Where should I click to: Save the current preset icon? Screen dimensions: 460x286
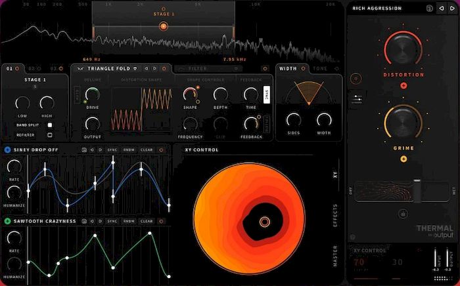tap(430, 8)
